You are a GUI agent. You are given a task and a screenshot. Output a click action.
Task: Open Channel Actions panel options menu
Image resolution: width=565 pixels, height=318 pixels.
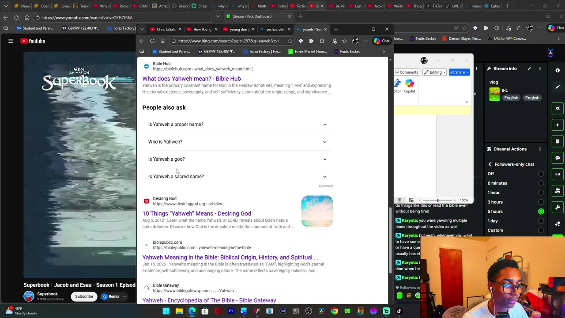pyautogui.click(x=540, y=149)
